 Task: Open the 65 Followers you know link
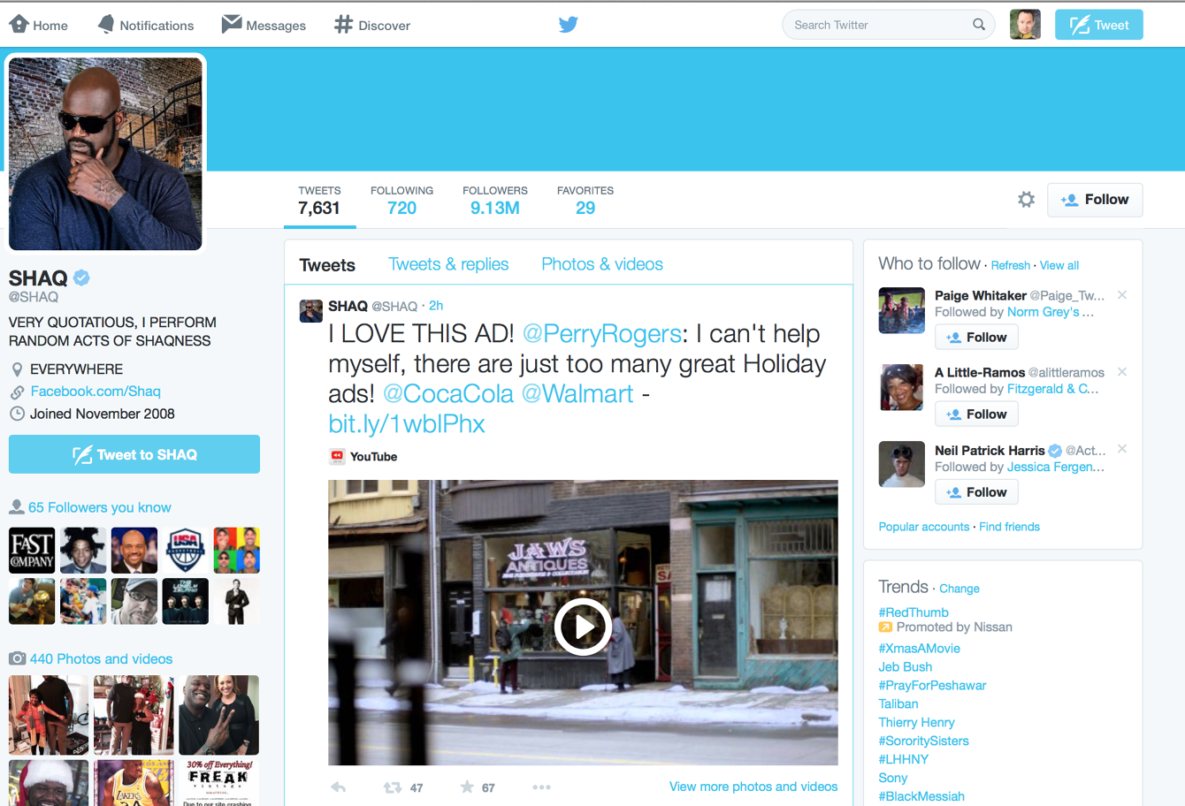pyautogui.click(x=100, y=507)
